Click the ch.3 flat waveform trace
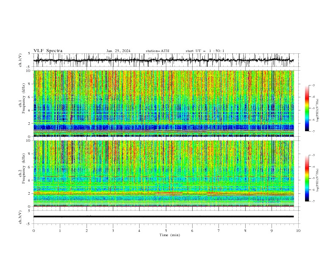Image resolution: width=336 pixels, height=259 pixels. coord(164,217)
